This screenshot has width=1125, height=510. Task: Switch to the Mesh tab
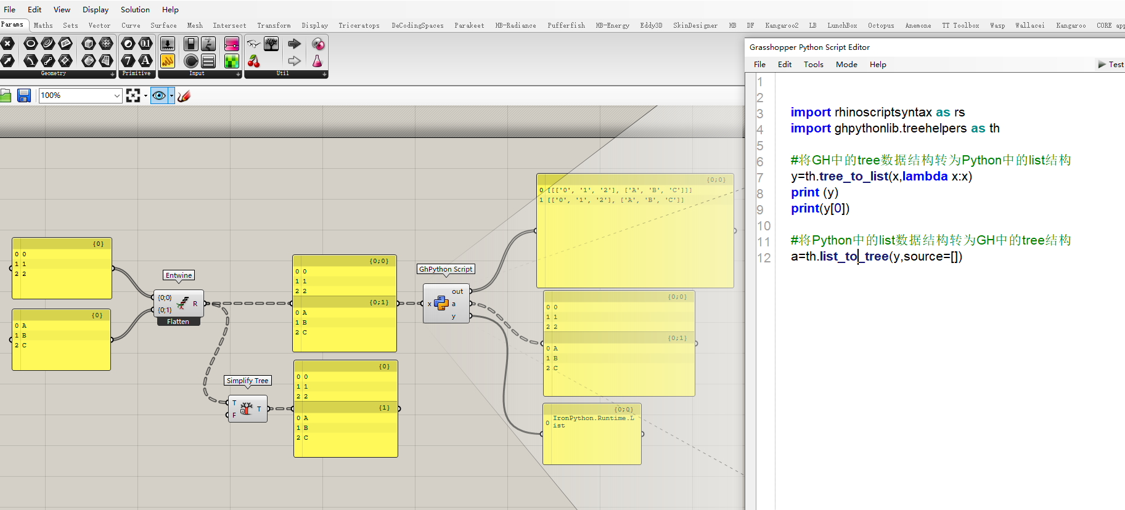click(195, 25)
